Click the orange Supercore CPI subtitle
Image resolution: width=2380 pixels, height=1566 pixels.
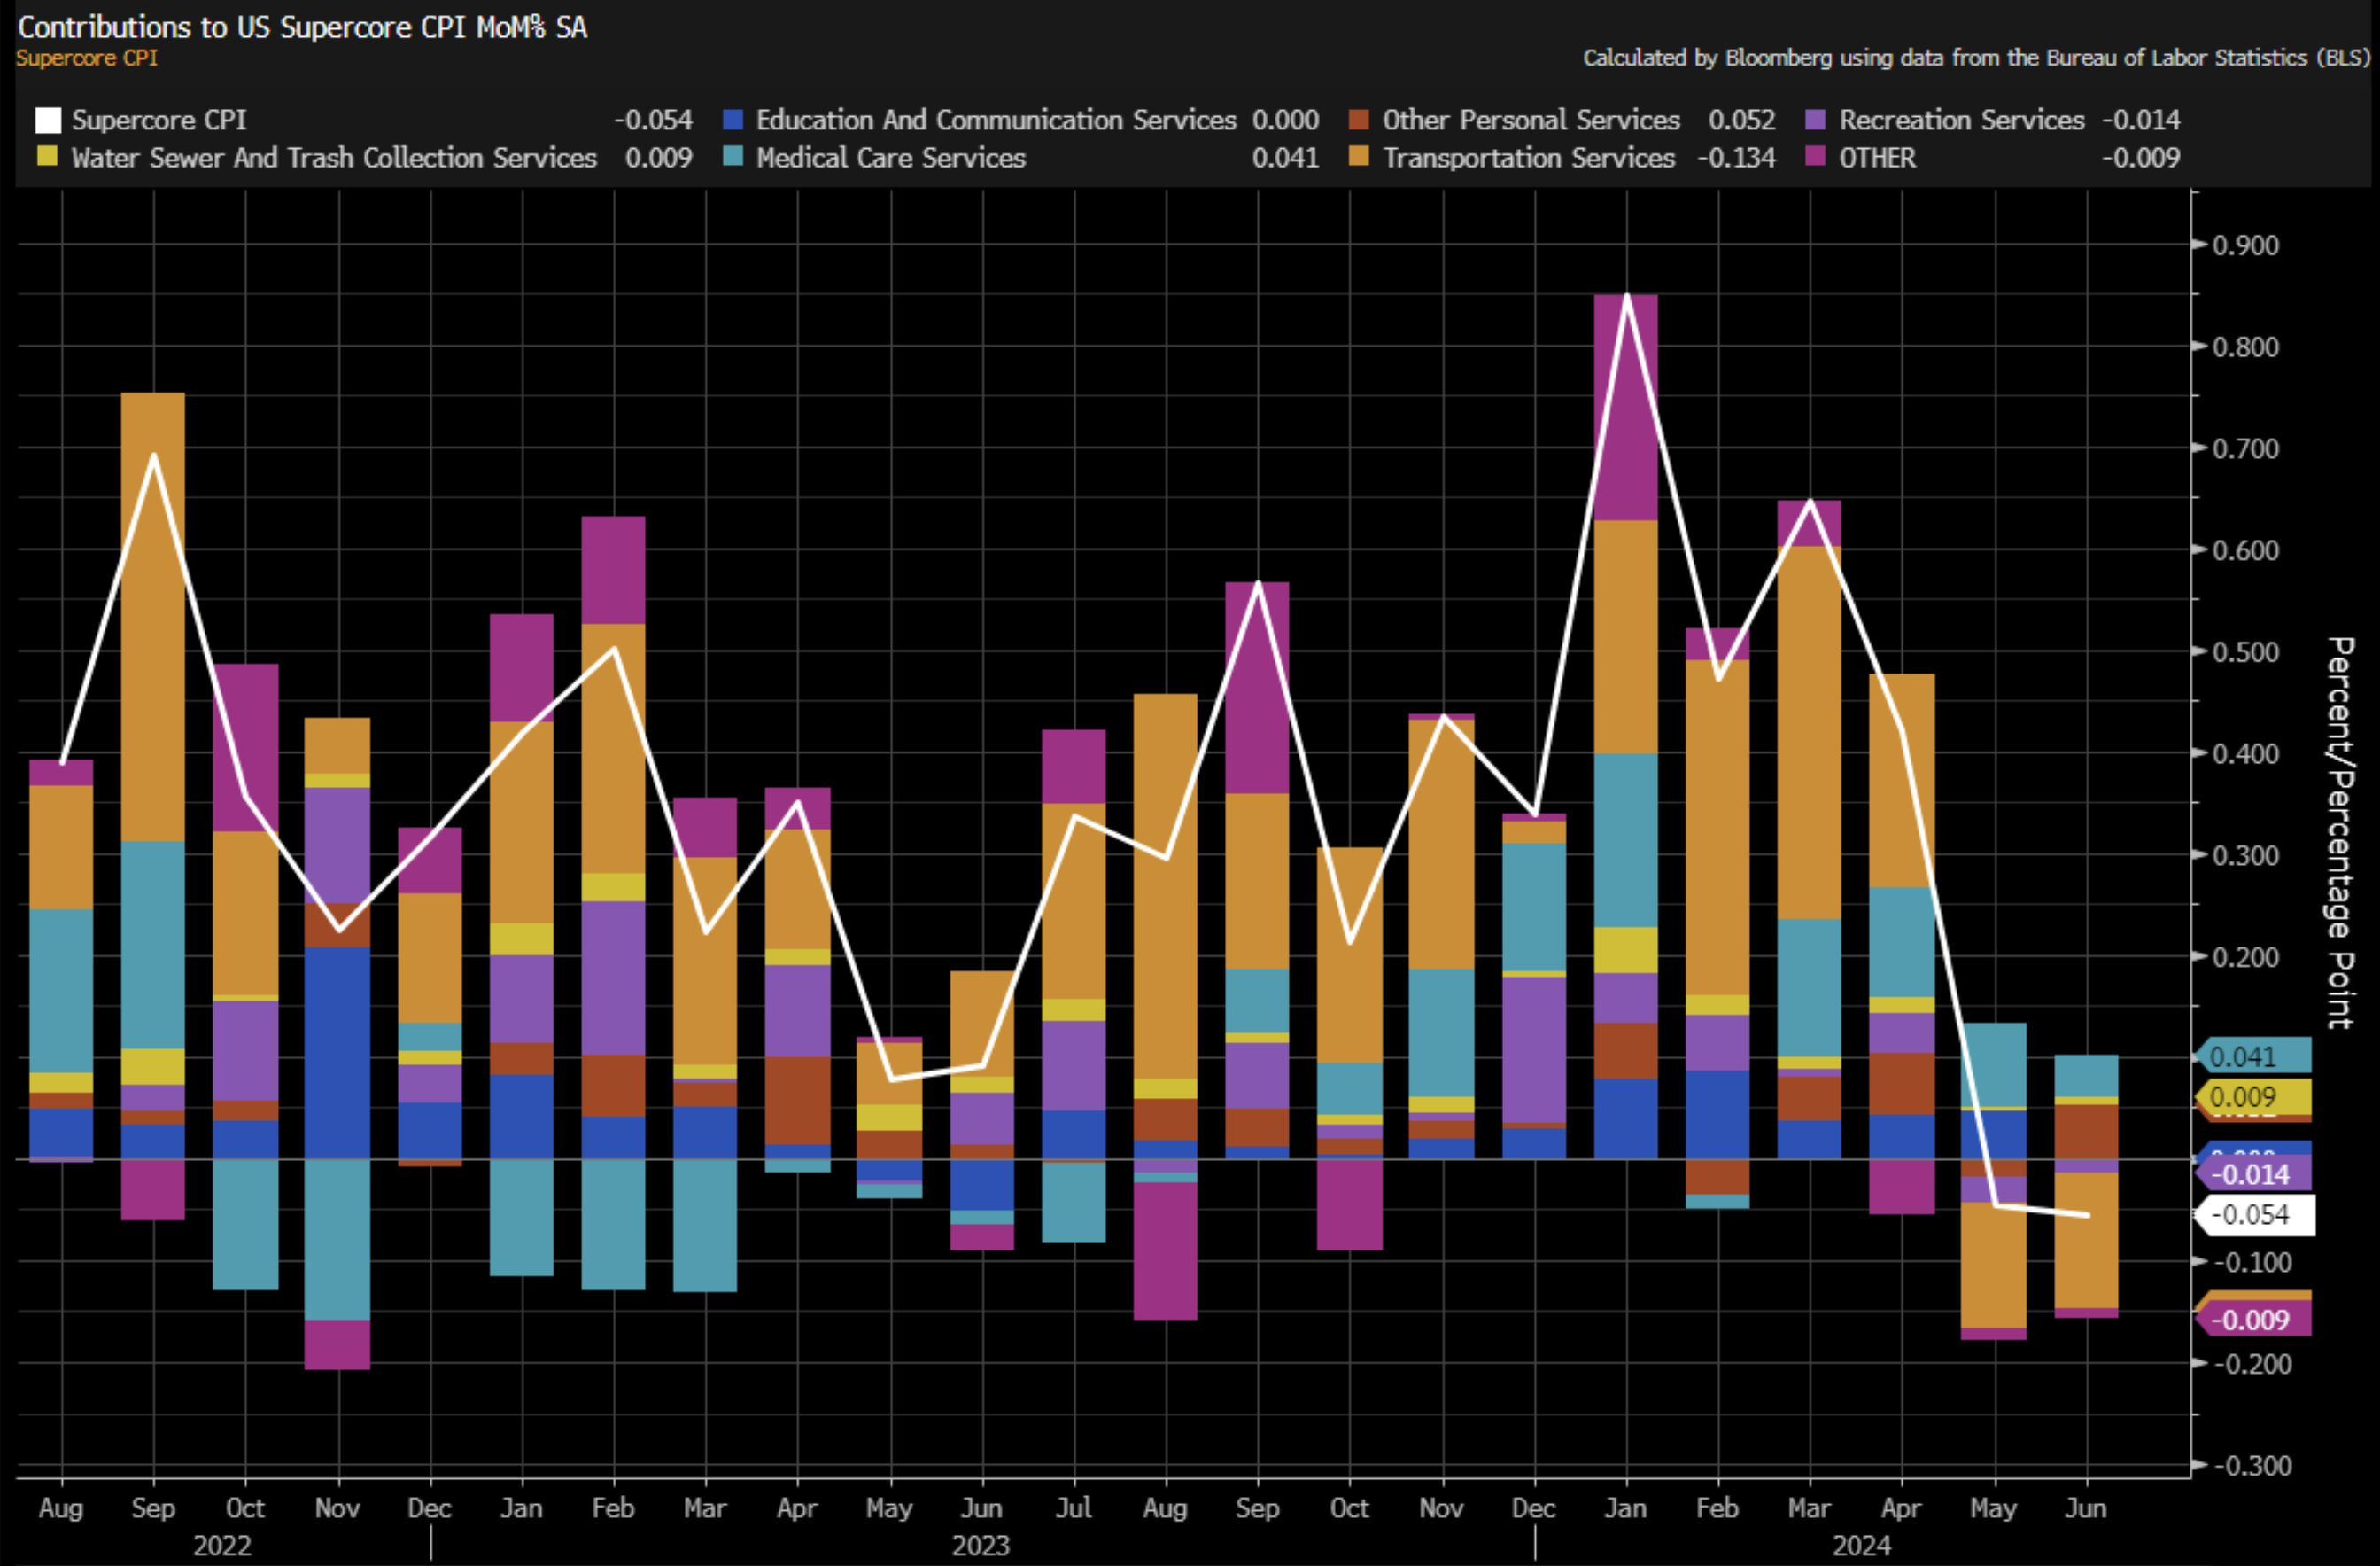[87, 58]
